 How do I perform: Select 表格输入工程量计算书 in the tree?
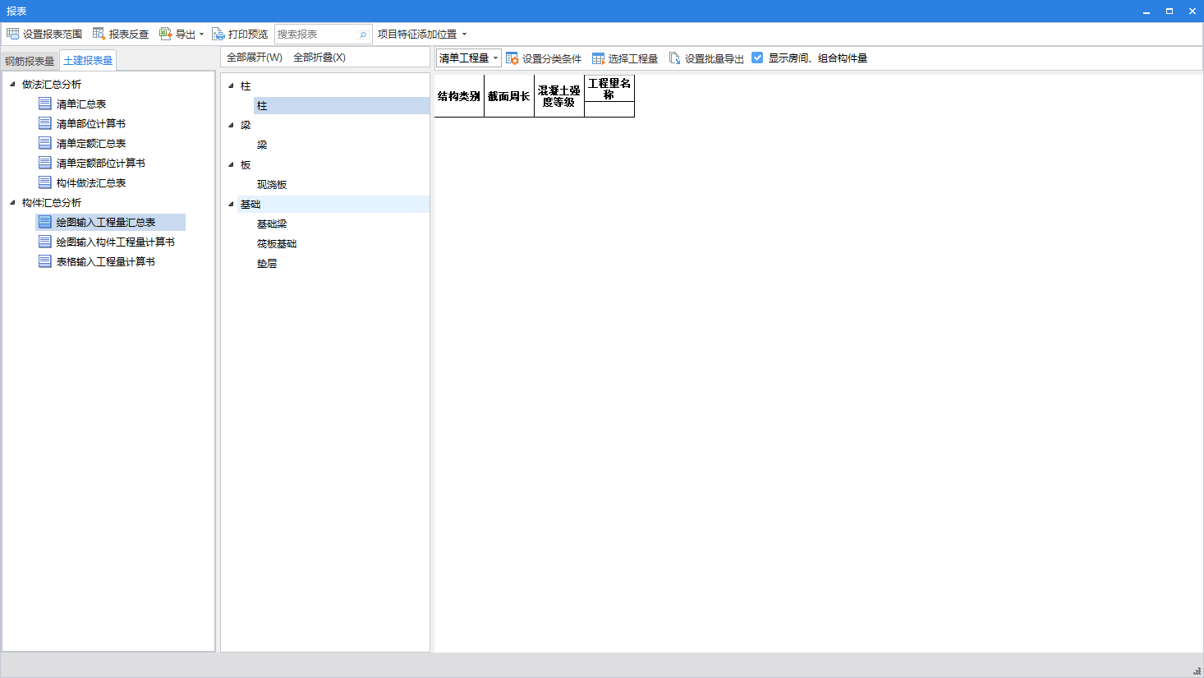pos(106,261)
